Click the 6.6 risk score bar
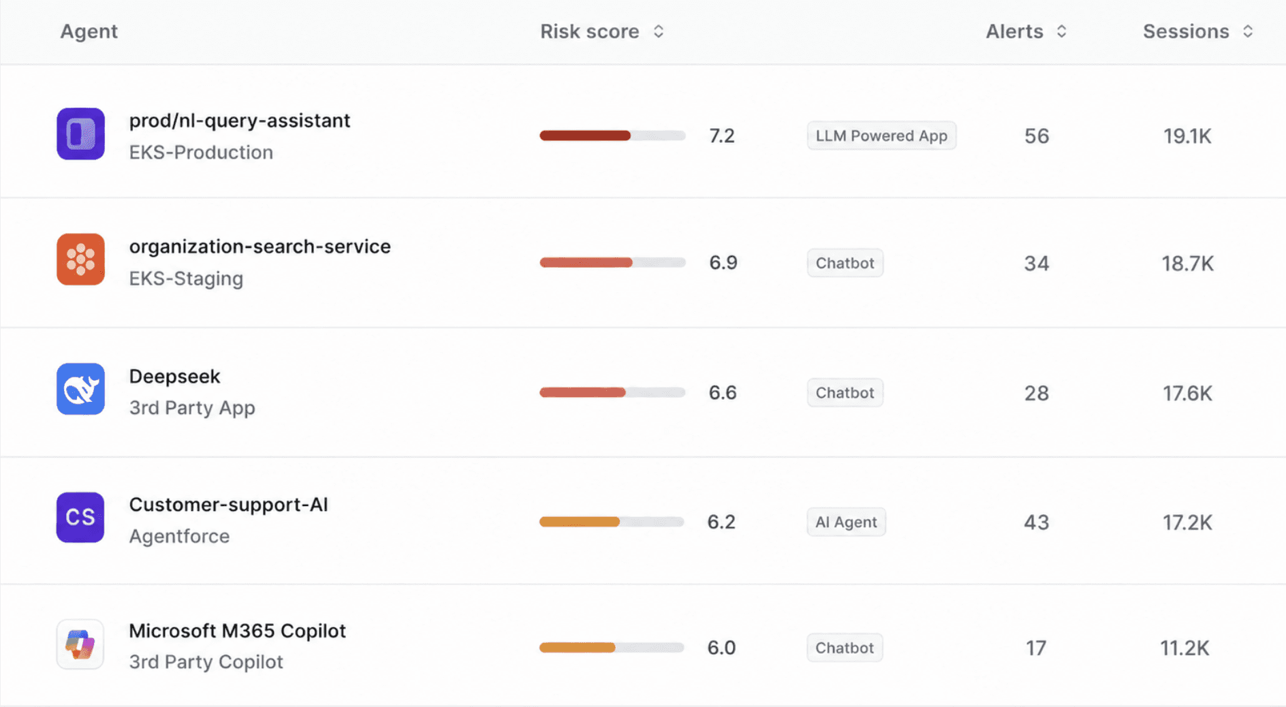The height and width of the screenshot is (707, 1286). [x=612, y=392]
